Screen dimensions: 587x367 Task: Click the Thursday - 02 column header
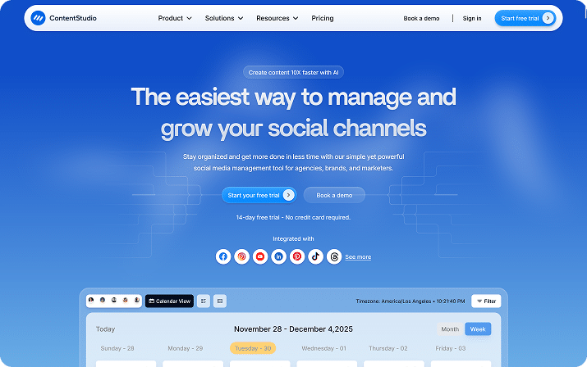tap(388, 348)
